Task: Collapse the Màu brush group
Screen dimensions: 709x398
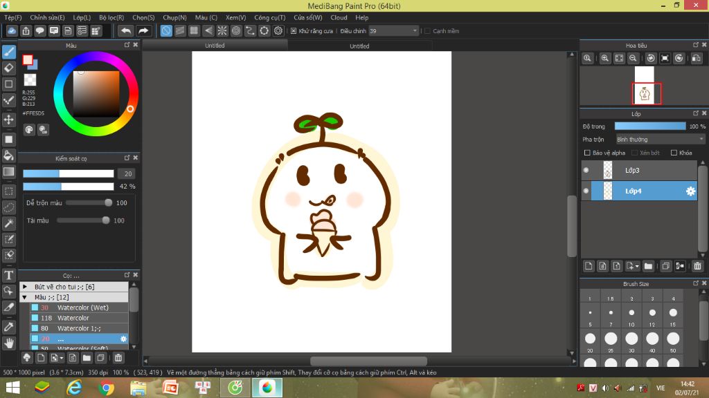Action: [x=25, y=297]
